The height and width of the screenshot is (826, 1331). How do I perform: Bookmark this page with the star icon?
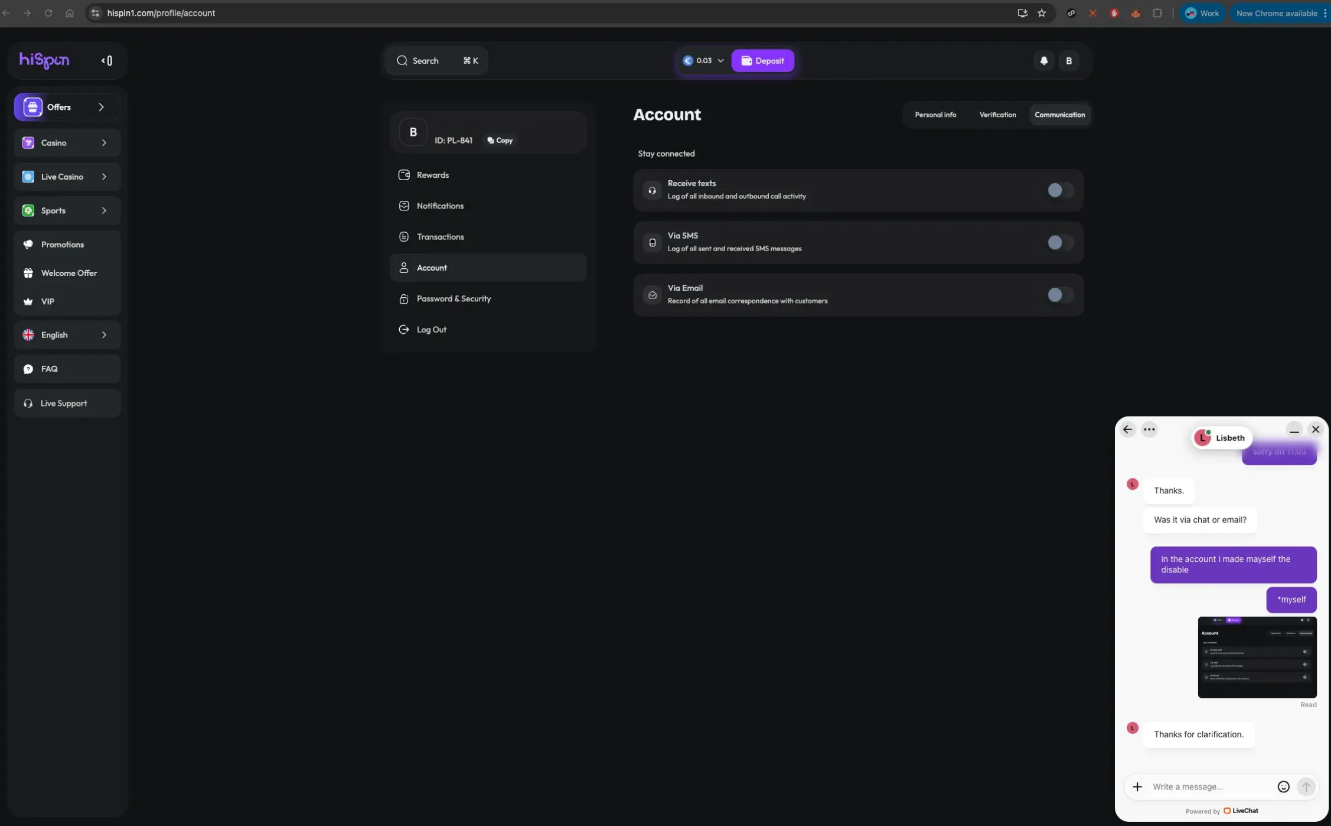pyautogui.click(x=1042, y=13)
